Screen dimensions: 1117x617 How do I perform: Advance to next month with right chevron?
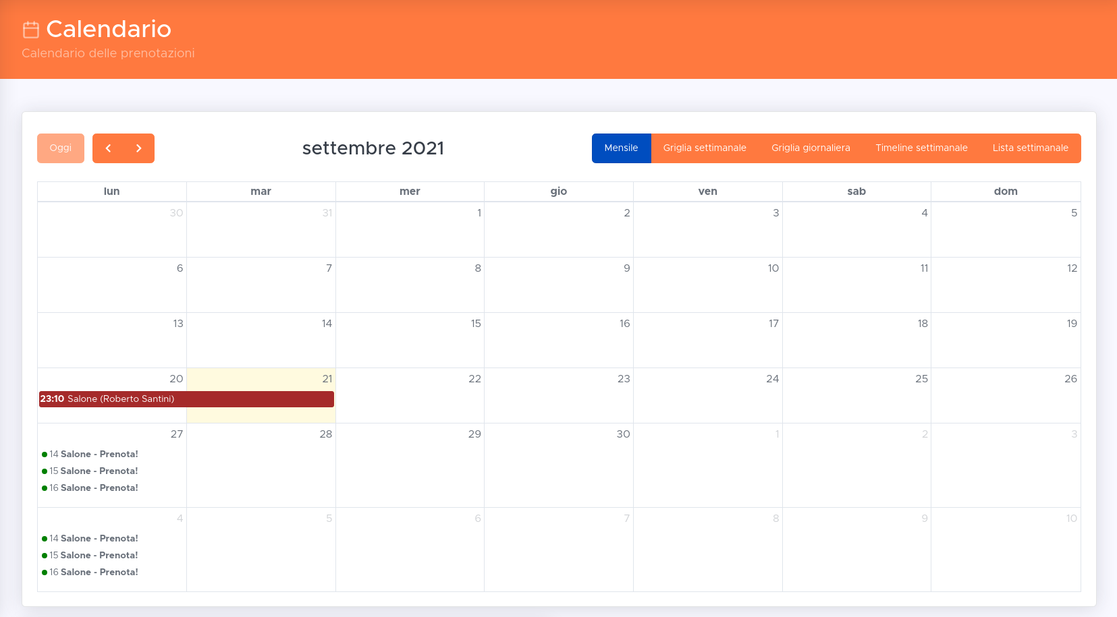click(x=139, y=148)
